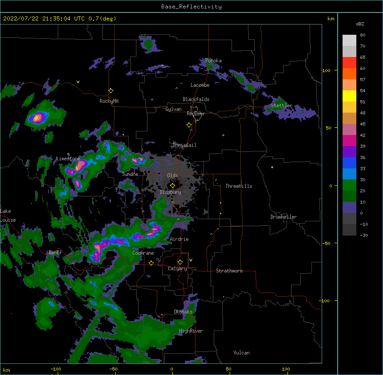Click the ThreeHills town label

239,186
